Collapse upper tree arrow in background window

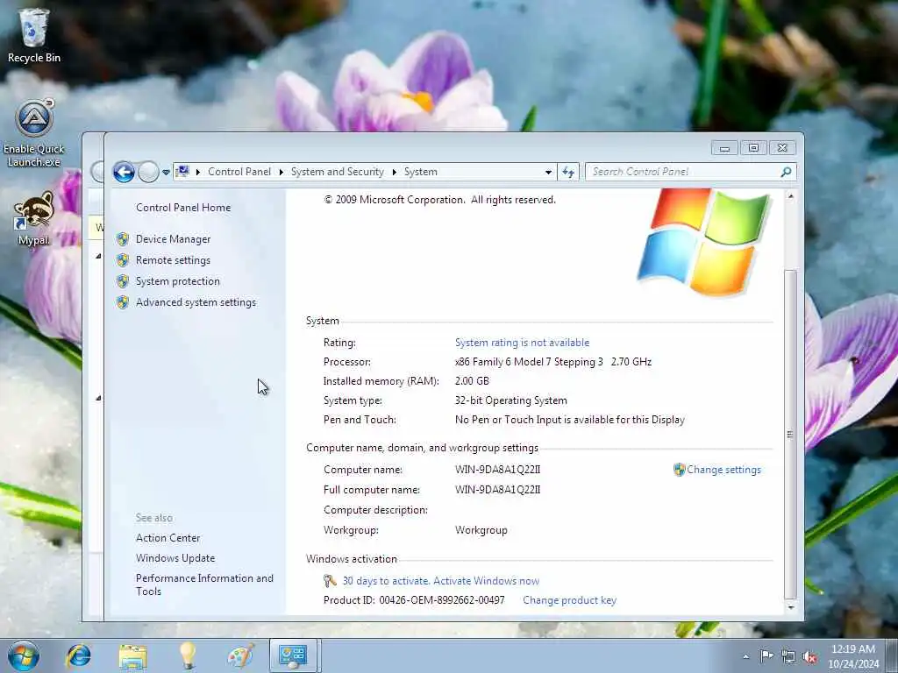[98, 257]
